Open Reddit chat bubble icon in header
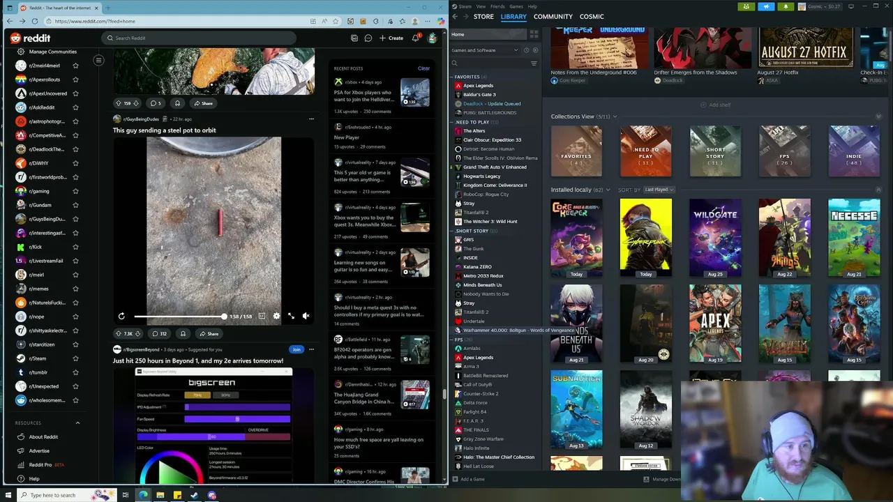893x502 pixels. [368, 38]
